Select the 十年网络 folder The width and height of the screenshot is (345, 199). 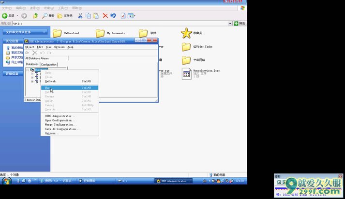click(194, 60)
